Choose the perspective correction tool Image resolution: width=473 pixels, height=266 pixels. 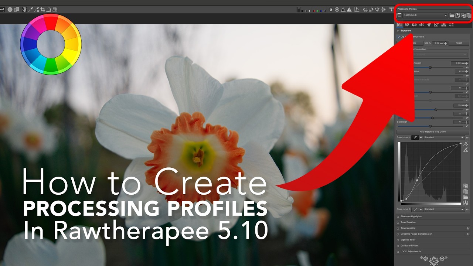point(55,9)
